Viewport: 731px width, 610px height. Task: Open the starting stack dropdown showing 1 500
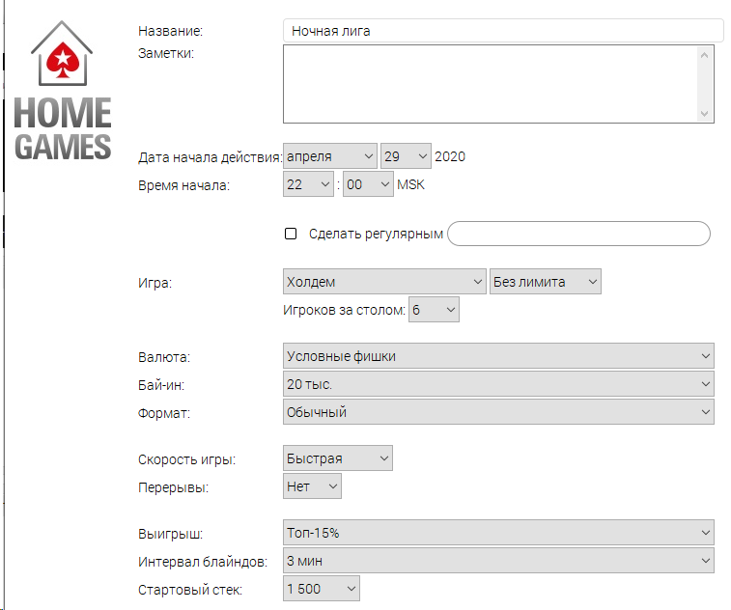(x=322, y=589)
